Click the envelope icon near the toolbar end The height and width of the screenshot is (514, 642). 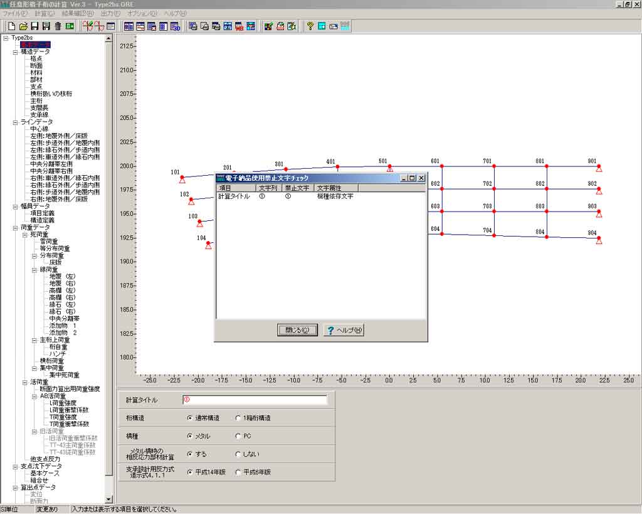point(334,26)
